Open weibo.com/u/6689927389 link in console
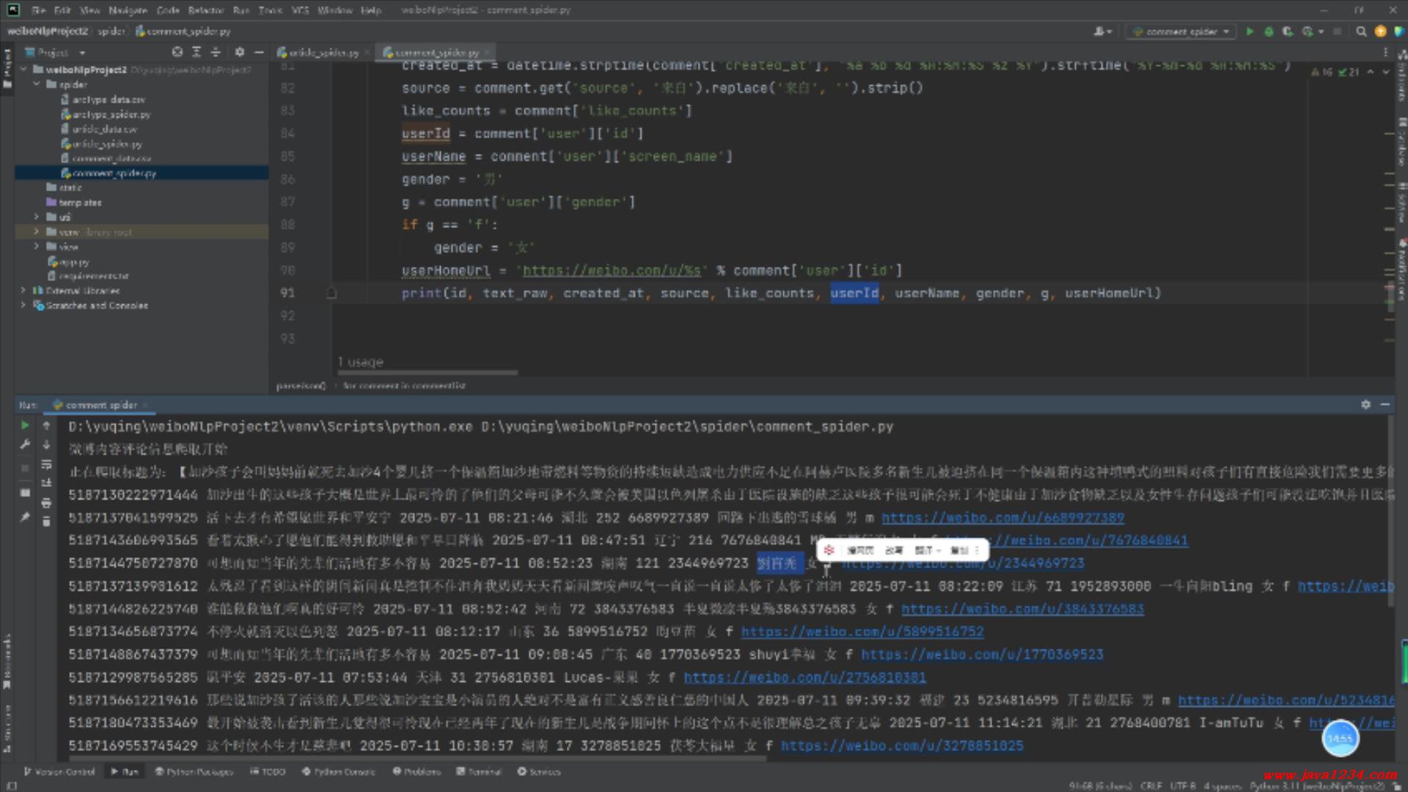This screenshot has height=792, width=1408. [1002, 518]
